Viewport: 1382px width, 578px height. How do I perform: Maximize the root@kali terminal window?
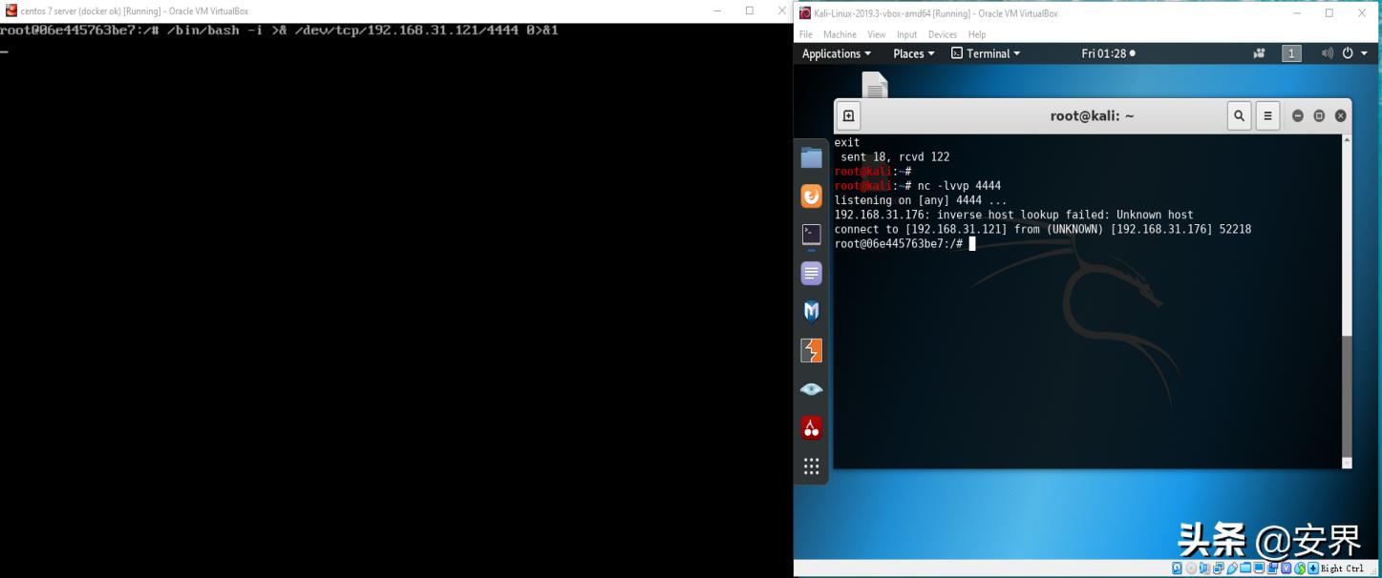pyautogui.click(x=1319, y=116)
